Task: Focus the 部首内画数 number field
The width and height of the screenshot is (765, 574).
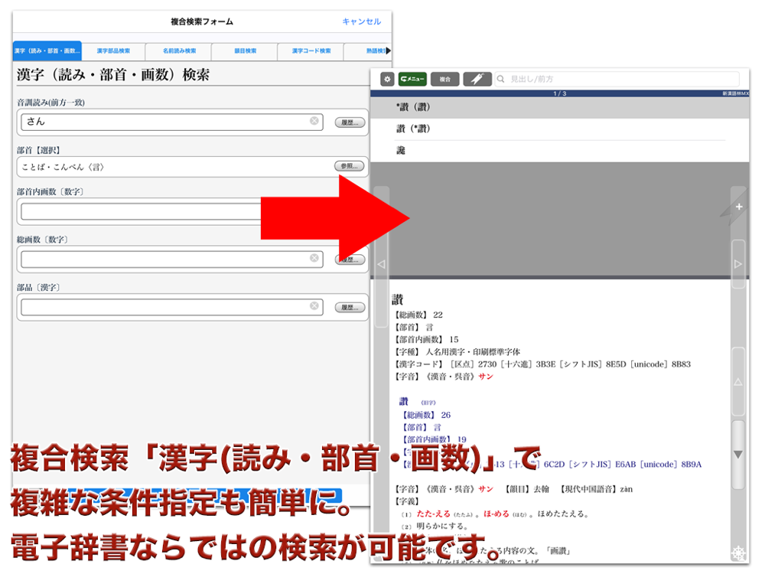Action: tap(142, 211)
